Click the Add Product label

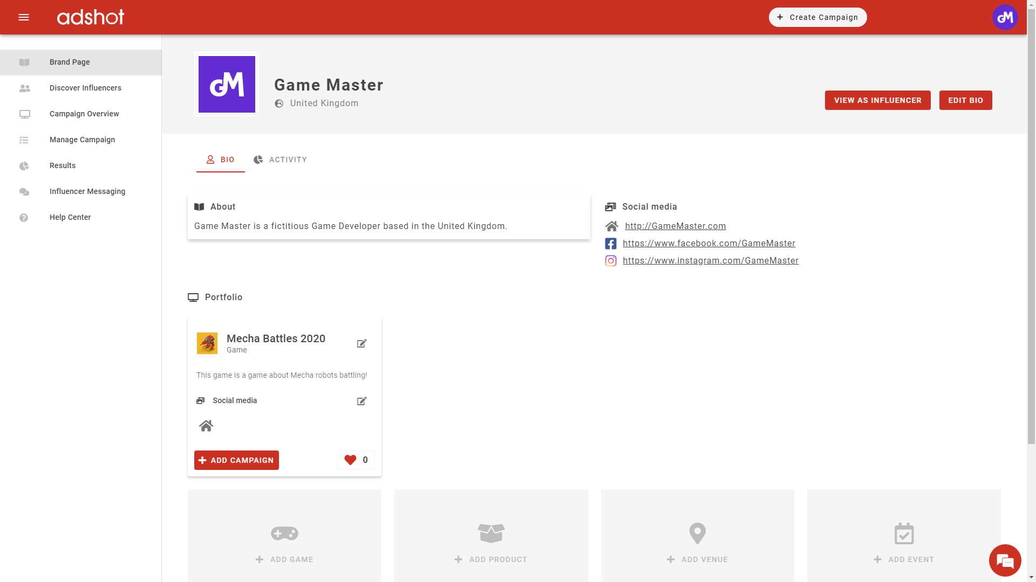click(x=498, y=560)
